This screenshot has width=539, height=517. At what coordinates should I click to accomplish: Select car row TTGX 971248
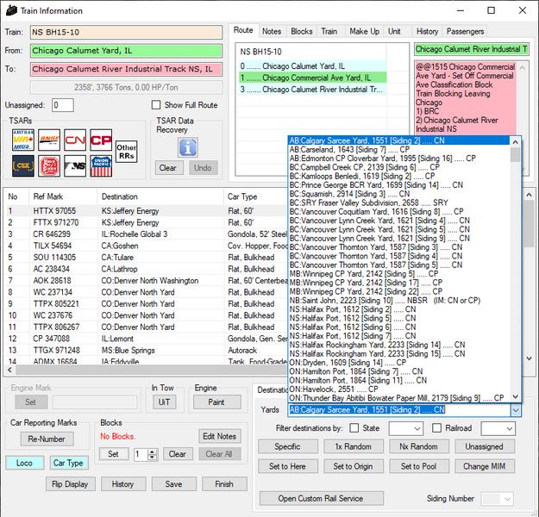(x=146, y=351)
